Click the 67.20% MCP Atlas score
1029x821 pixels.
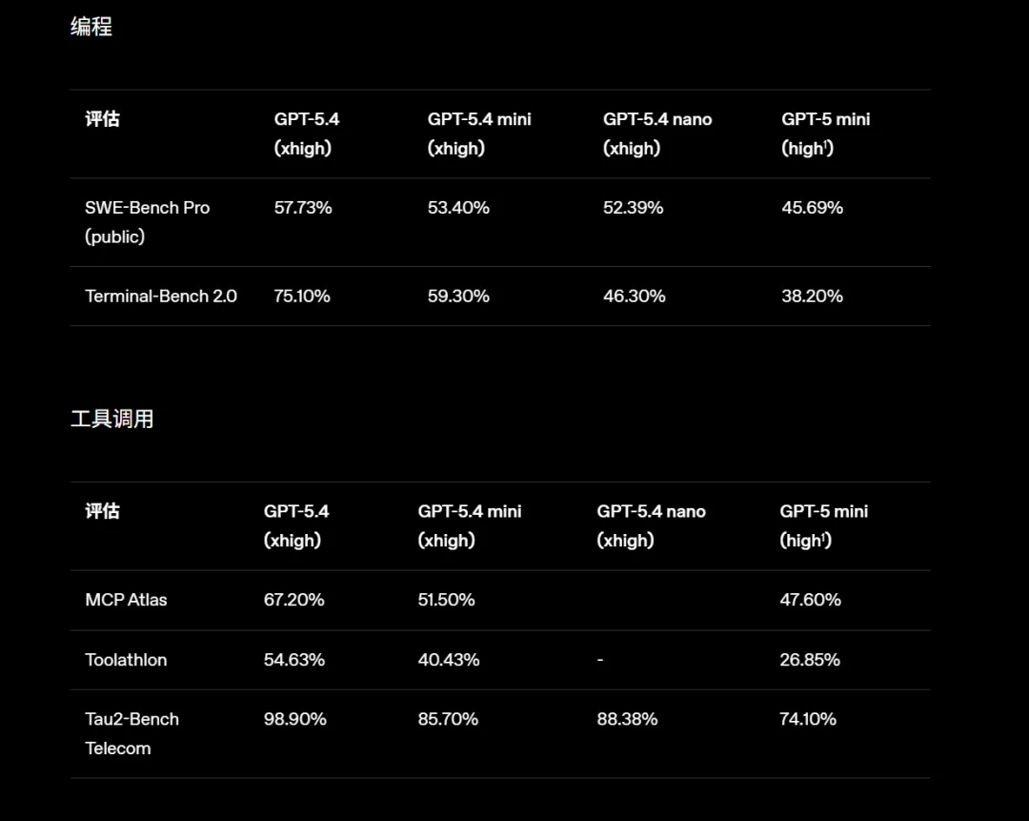pyautogui.click(x=294, y=600)
